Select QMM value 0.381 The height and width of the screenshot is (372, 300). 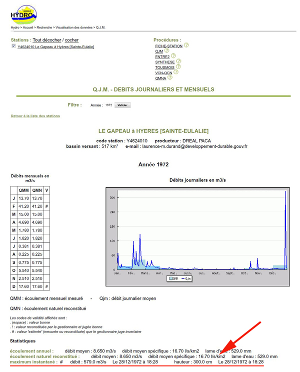point(23,246)
